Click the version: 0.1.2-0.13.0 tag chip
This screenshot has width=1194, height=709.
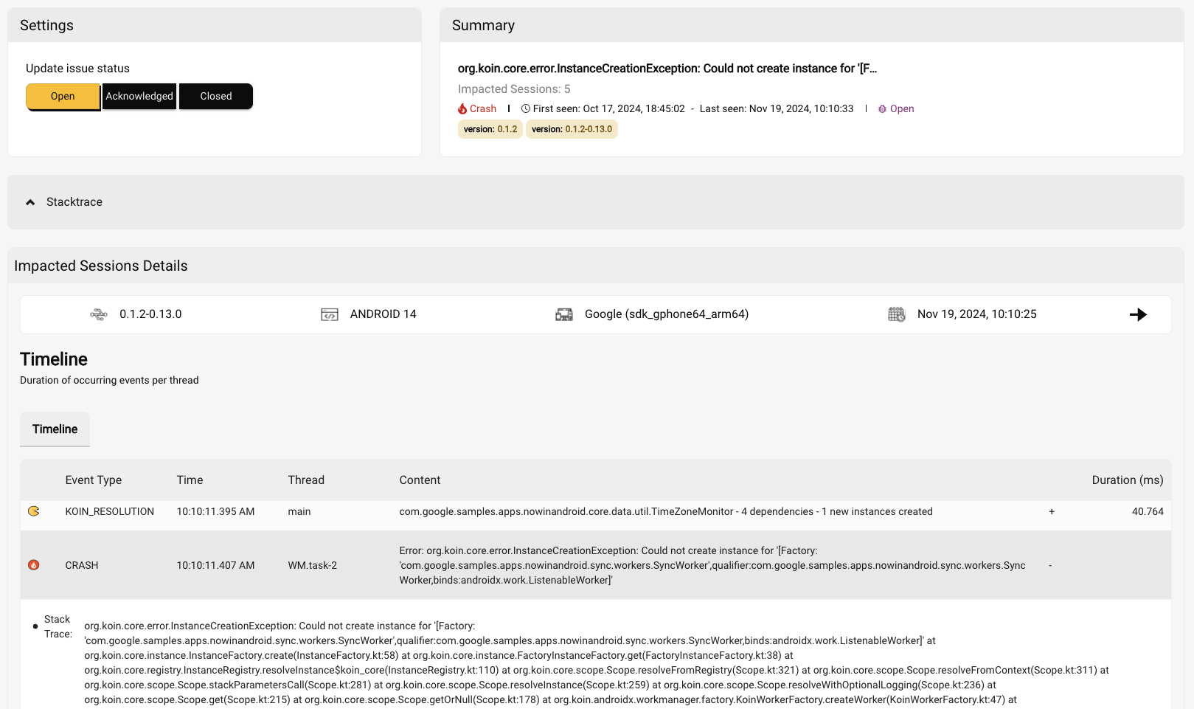click(x=572, y=129)
